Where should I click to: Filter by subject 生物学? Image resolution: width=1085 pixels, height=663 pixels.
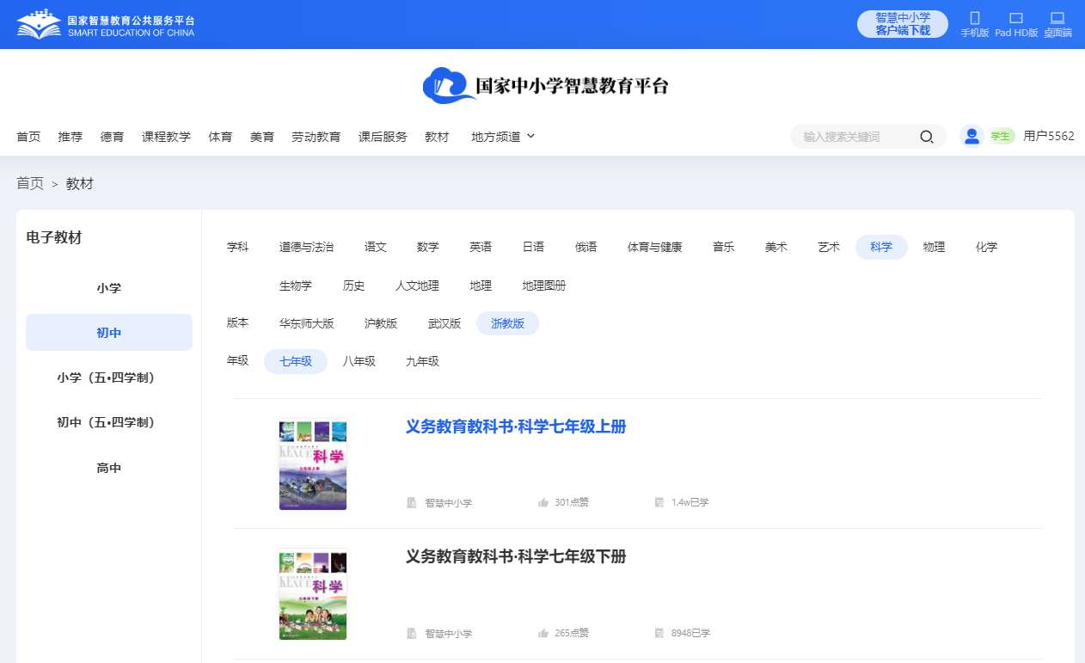(x=296, y=285)
